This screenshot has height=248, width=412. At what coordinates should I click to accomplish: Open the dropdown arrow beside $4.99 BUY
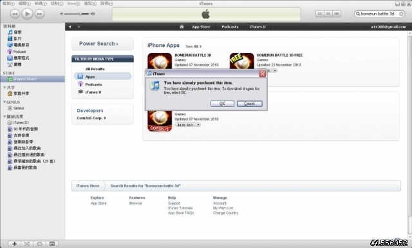coord(199,125)
